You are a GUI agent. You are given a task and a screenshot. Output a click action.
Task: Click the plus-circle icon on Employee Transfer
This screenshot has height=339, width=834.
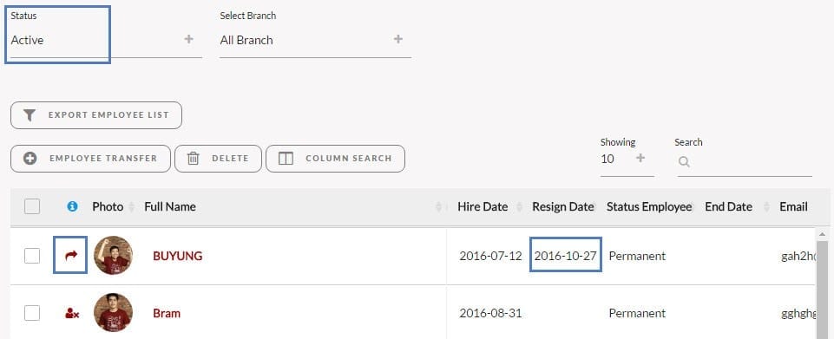[30, 159]
